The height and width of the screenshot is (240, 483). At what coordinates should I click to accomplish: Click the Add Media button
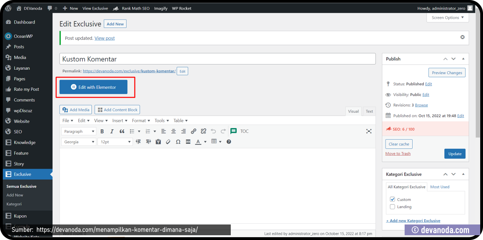click(x=76, y=110)
